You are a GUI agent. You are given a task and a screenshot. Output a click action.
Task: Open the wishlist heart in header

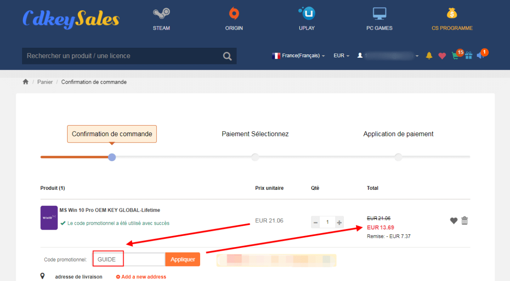pos(442,56)
